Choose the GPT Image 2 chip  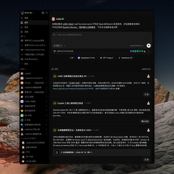[x=106, y=58]
